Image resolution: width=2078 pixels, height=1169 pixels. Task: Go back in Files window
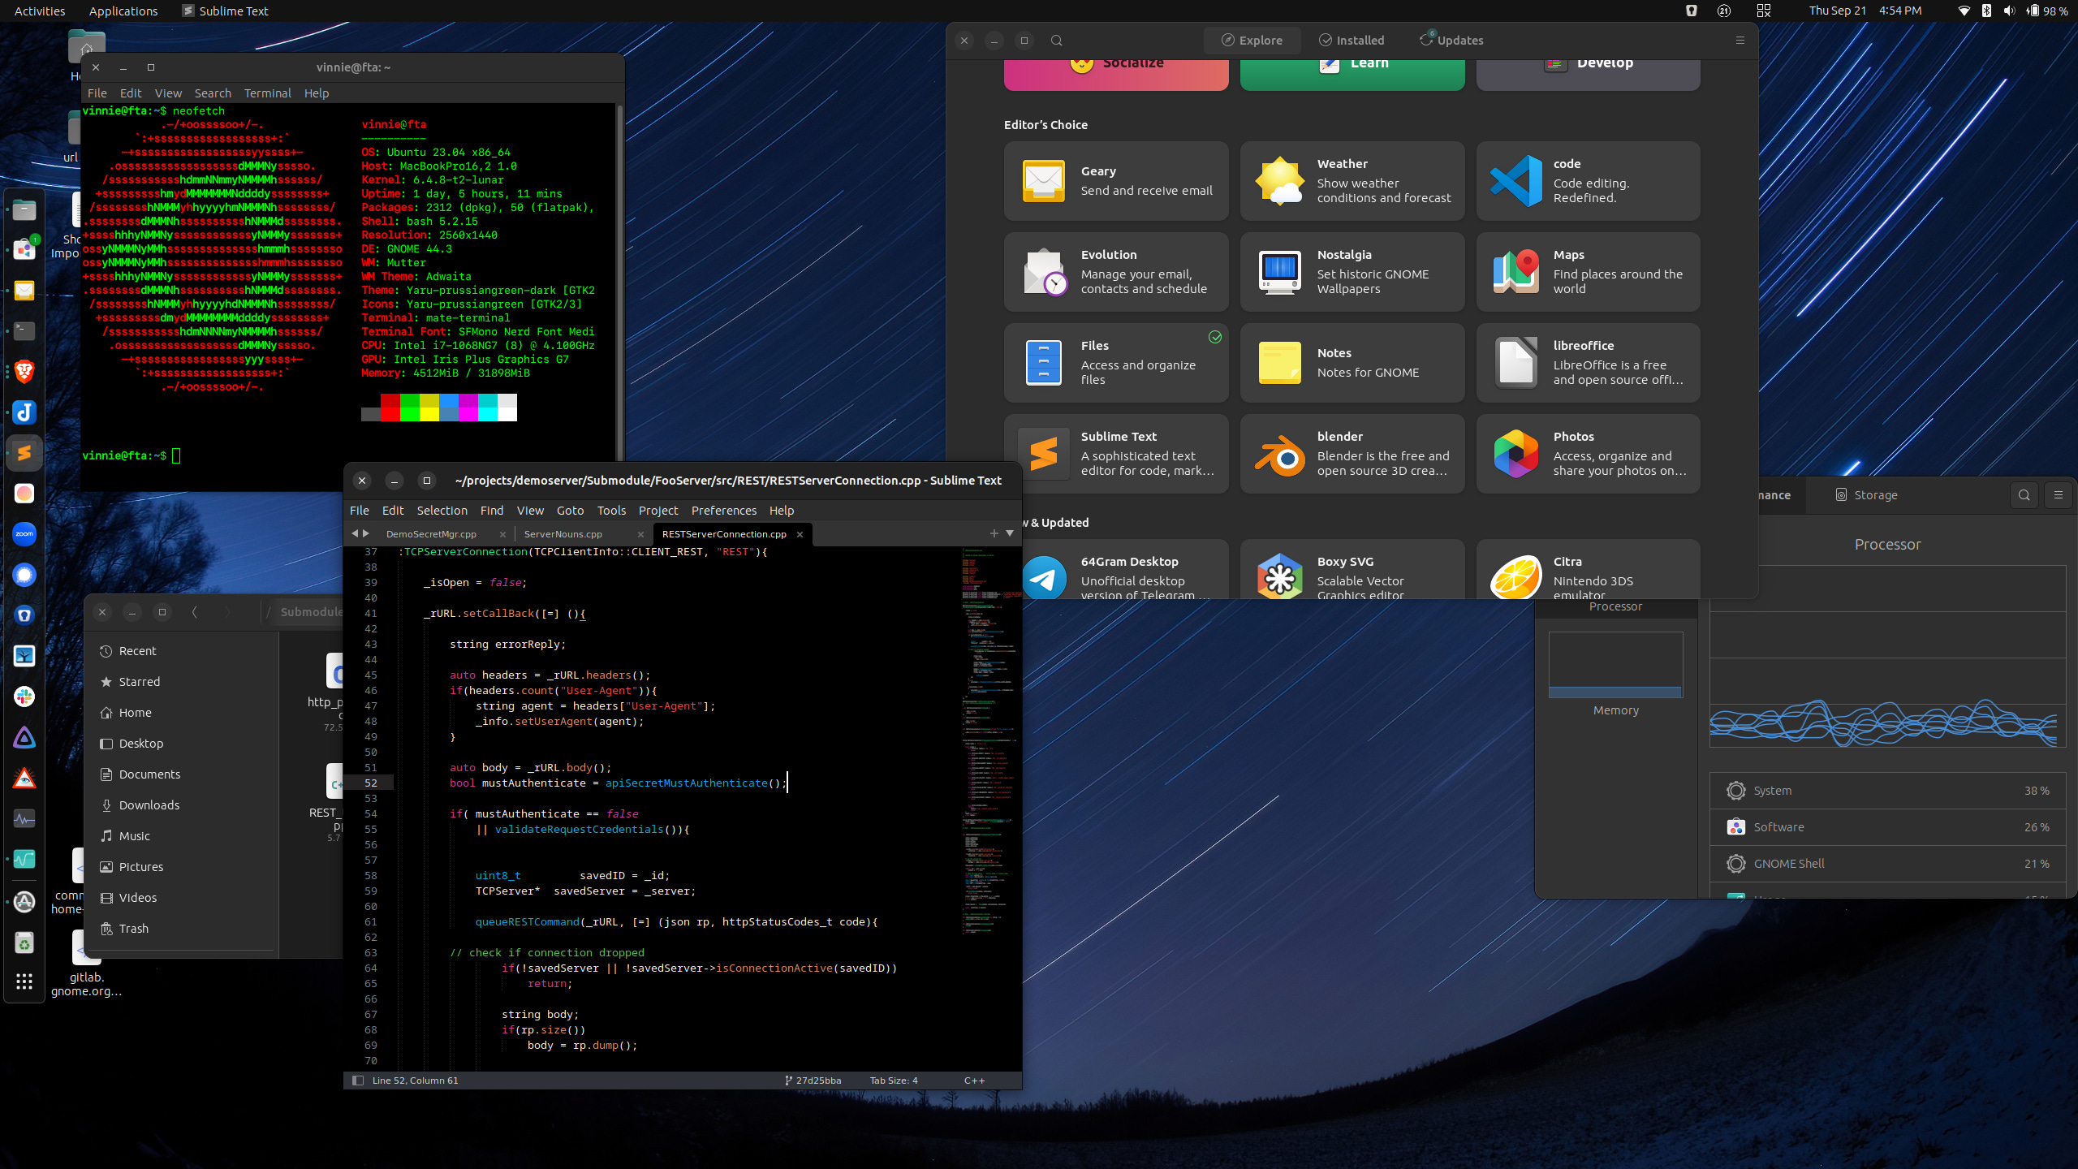195,612
